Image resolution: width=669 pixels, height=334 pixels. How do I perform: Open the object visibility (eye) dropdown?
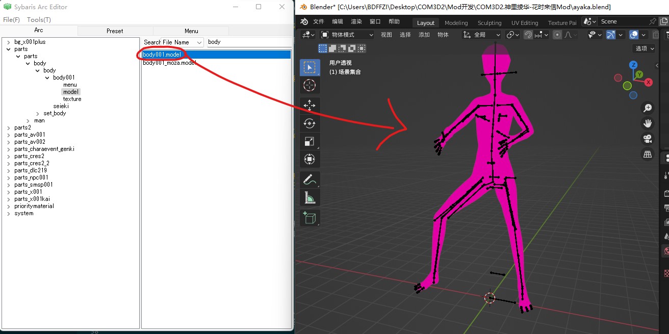point(594,35)
